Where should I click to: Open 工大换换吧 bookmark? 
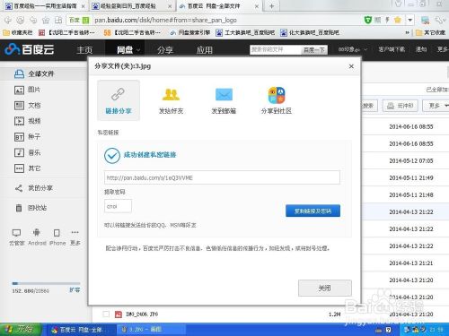click(245, 32)
